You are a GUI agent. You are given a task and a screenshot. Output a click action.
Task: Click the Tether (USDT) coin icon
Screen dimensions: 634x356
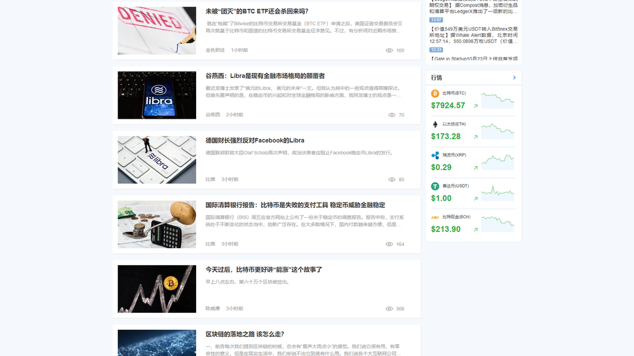435,186
